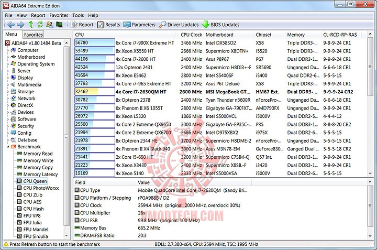
Task: Sort by Motherboard column header
Action: click(x=229, y=35)
